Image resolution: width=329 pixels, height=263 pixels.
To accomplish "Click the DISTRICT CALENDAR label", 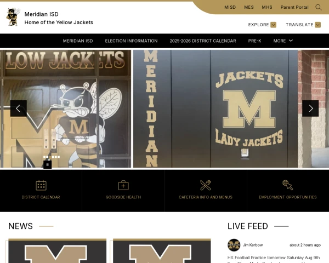I will coord(41,197).
